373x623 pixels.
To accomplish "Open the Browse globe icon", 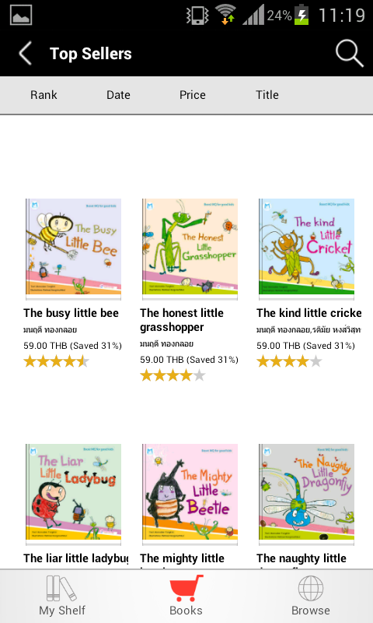I will coord(311,588).
